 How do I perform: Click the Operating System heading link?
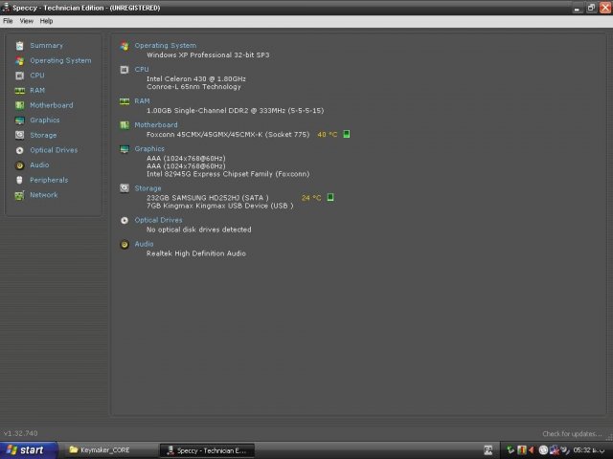click(x=165, y=45)
